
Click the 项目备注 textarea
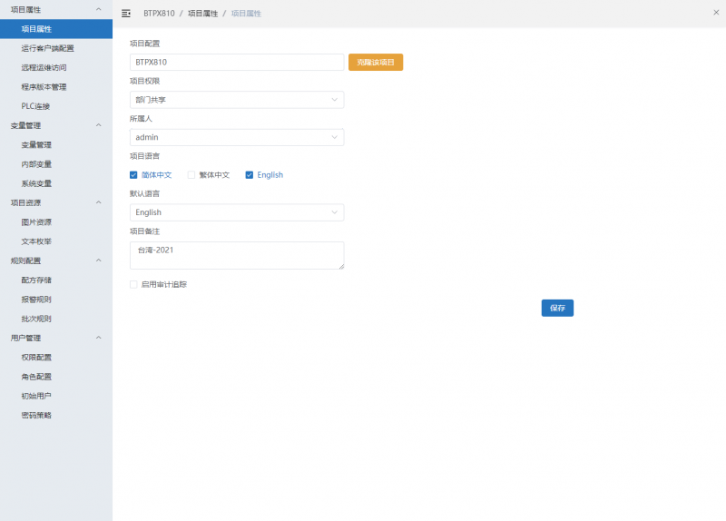click(x=237, y=255)
